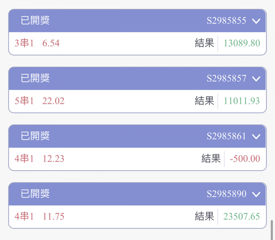Click the vertical scrollbar thumb

click(272, 230)
